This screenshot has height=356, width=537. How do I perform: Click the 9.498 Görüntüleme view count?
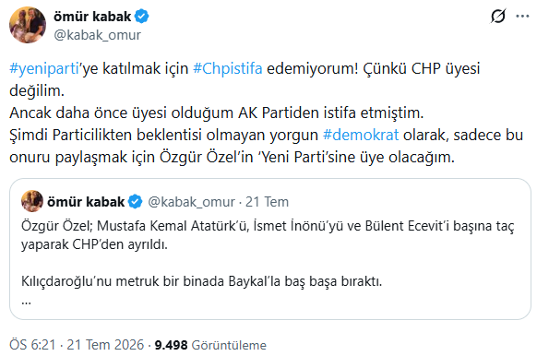[210, 345]
